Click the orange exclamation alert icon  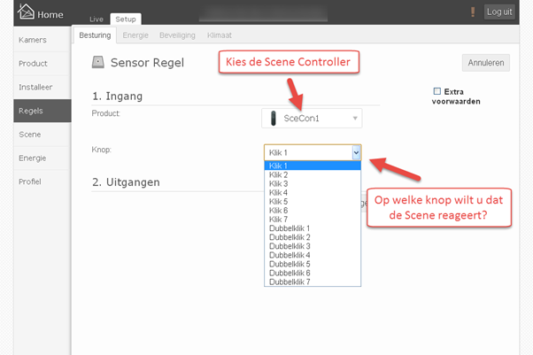coord(473,12)
